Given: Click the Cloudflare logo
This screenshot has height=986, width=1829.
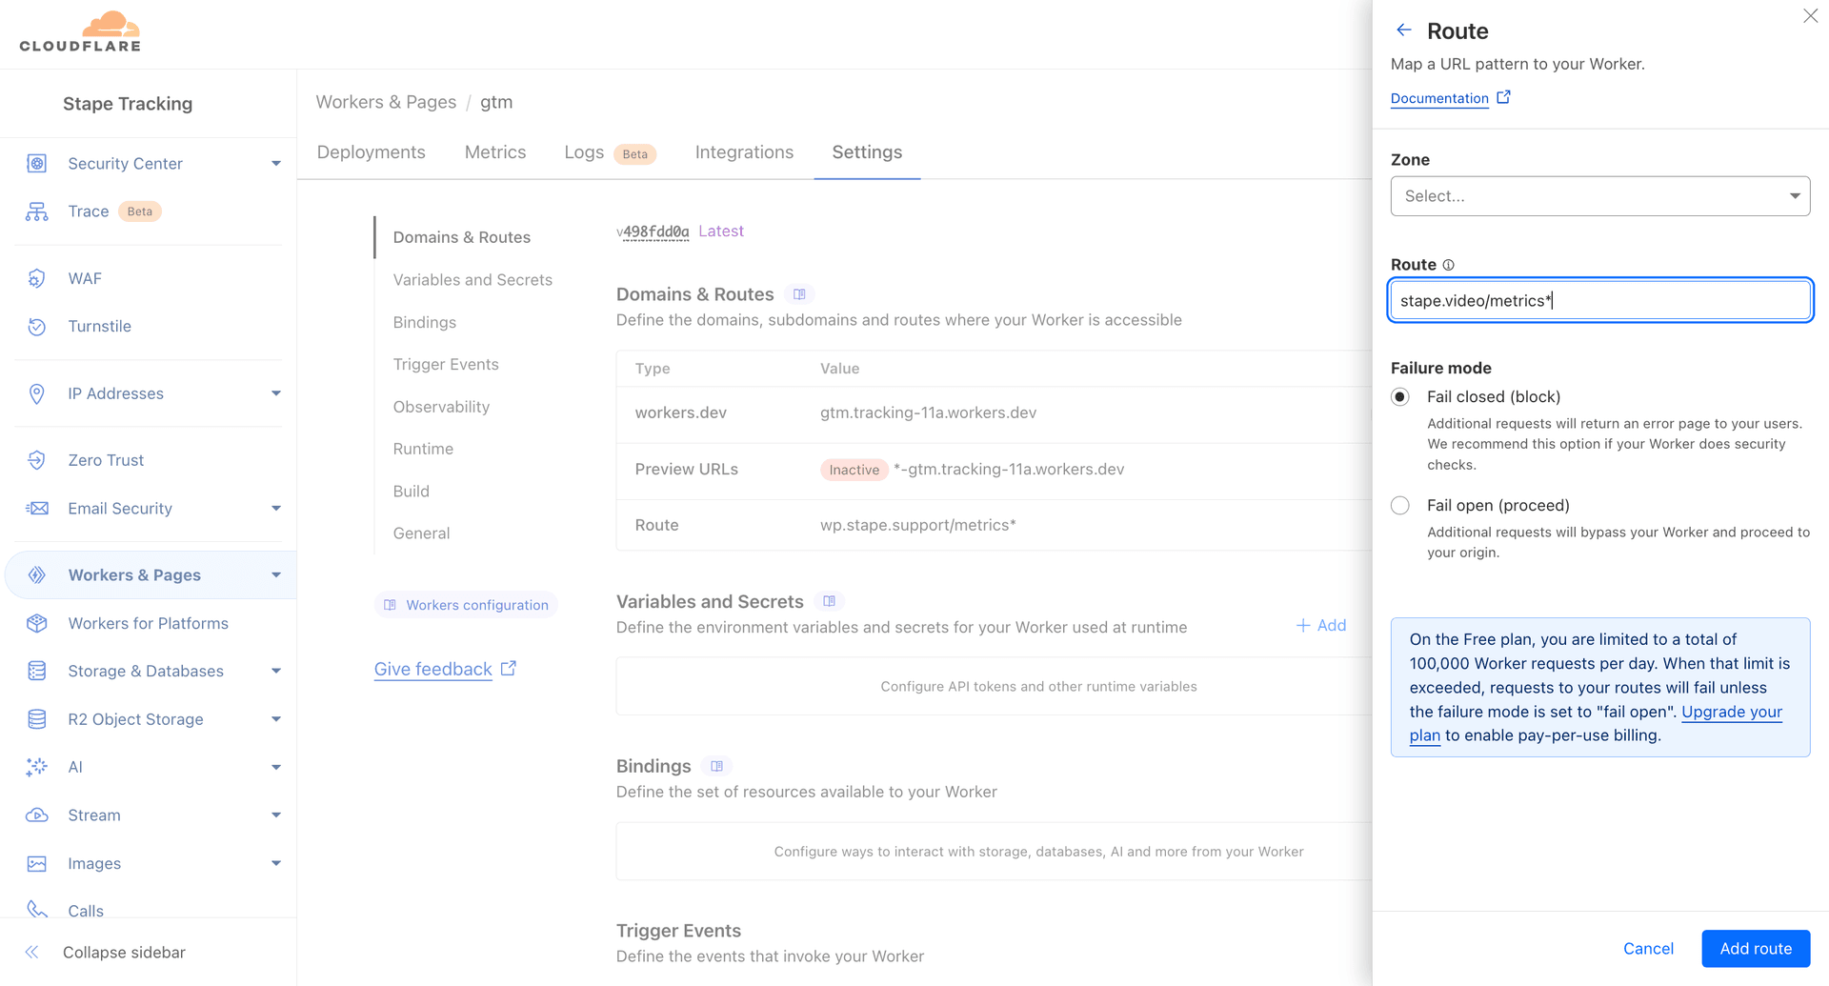Looking at the screenshot, I should [x=81, y=31].
